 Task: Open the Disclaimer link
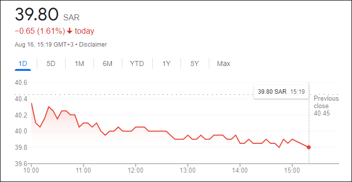93,45
